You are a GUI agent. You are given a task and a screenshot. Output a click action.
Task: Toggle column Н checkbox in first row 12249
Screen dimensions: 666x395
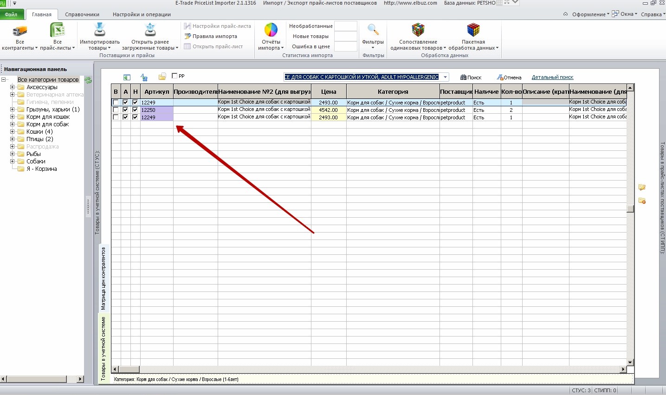tap(135, 103)
